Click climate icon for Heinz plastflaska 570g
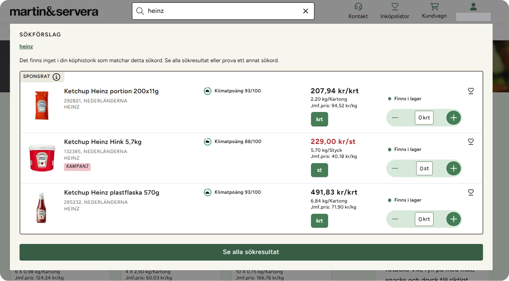Viewport: 509px width, 281px height. tap(207, 193)
